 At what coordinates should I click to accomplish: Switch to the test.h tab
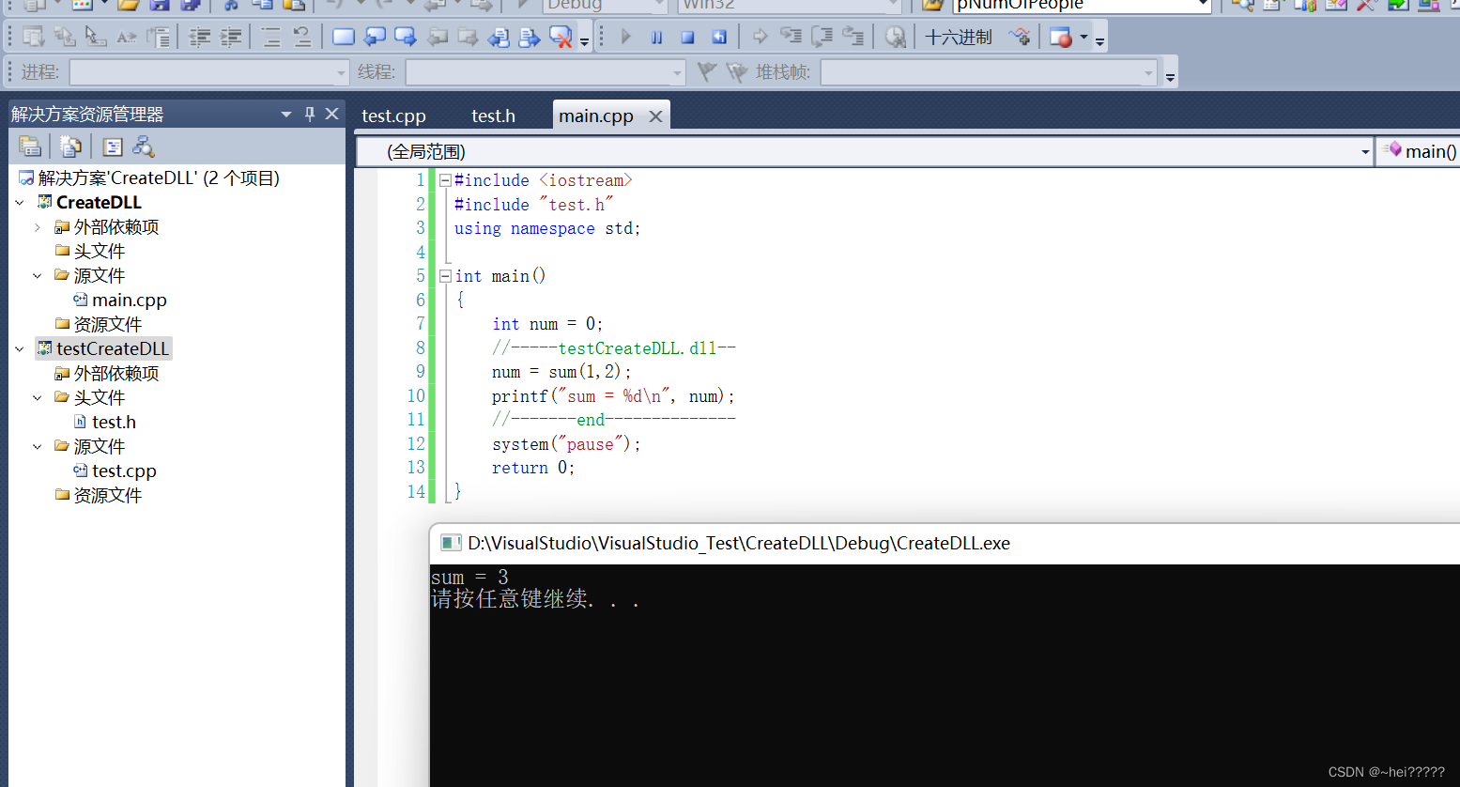[x=493, y=115]
